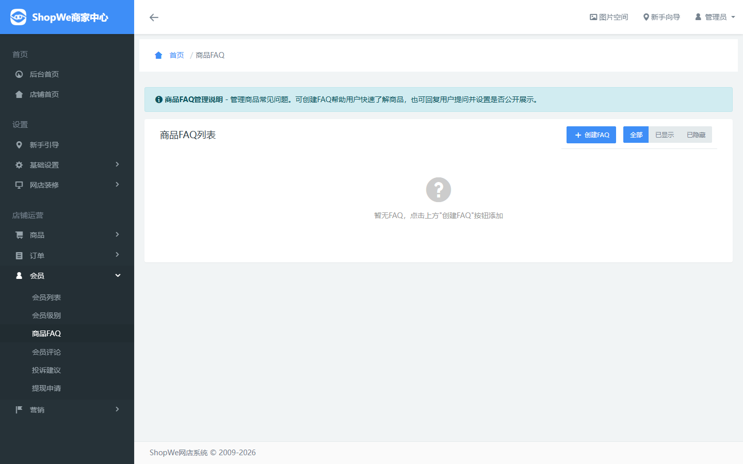
Task: Click the back arrow in top bar
Action: tap(154, 18)
